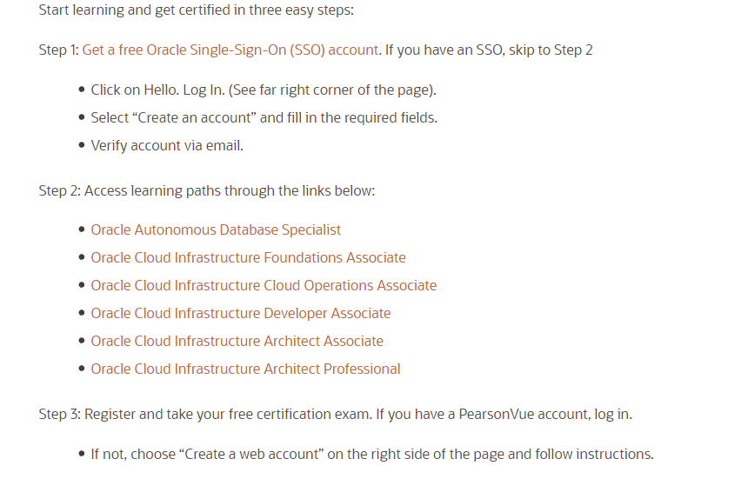Click the 'skip to Step 2' sentence
The width and height of the screenshot is (741, 479).
pyautogui.click(x=489, y=50)
